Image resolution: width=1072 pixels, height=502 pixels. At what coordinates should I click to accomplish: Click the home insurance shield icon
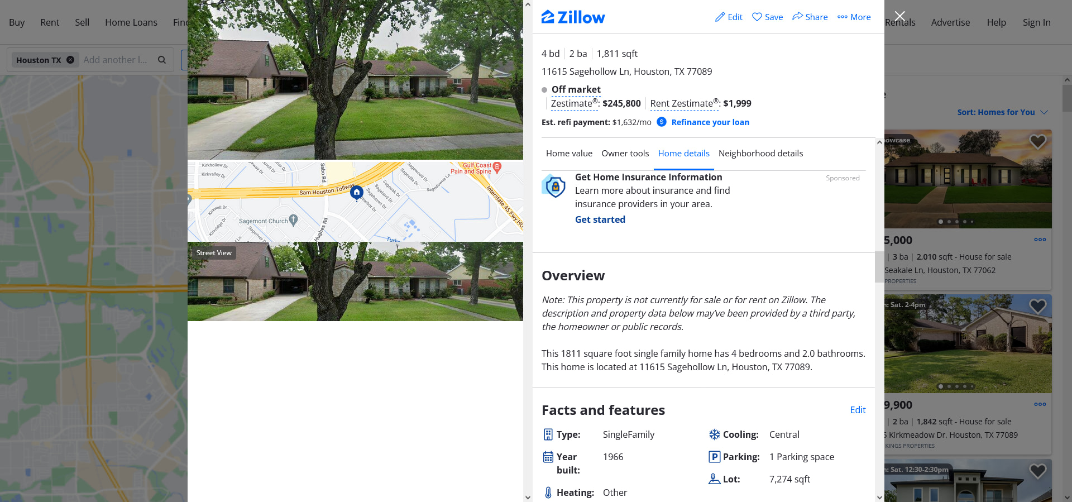(554, 186)
